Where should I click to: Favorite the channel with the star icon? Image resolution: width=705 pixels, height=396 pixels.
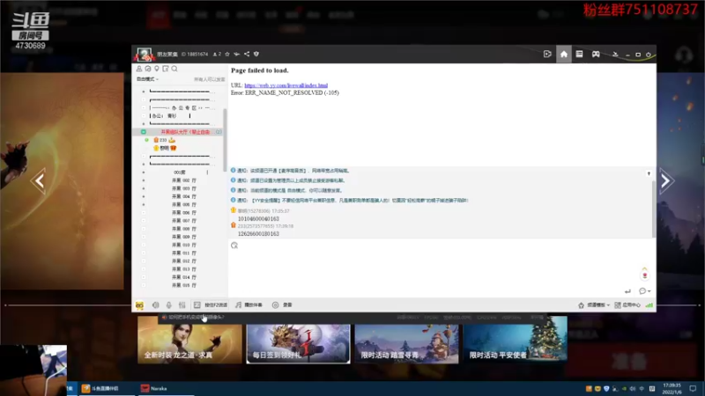point(227,54)
